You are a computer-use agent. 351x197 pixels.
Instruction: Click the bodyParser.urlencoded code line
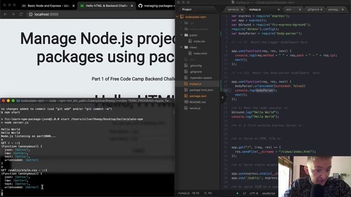[x=270, y=86]
